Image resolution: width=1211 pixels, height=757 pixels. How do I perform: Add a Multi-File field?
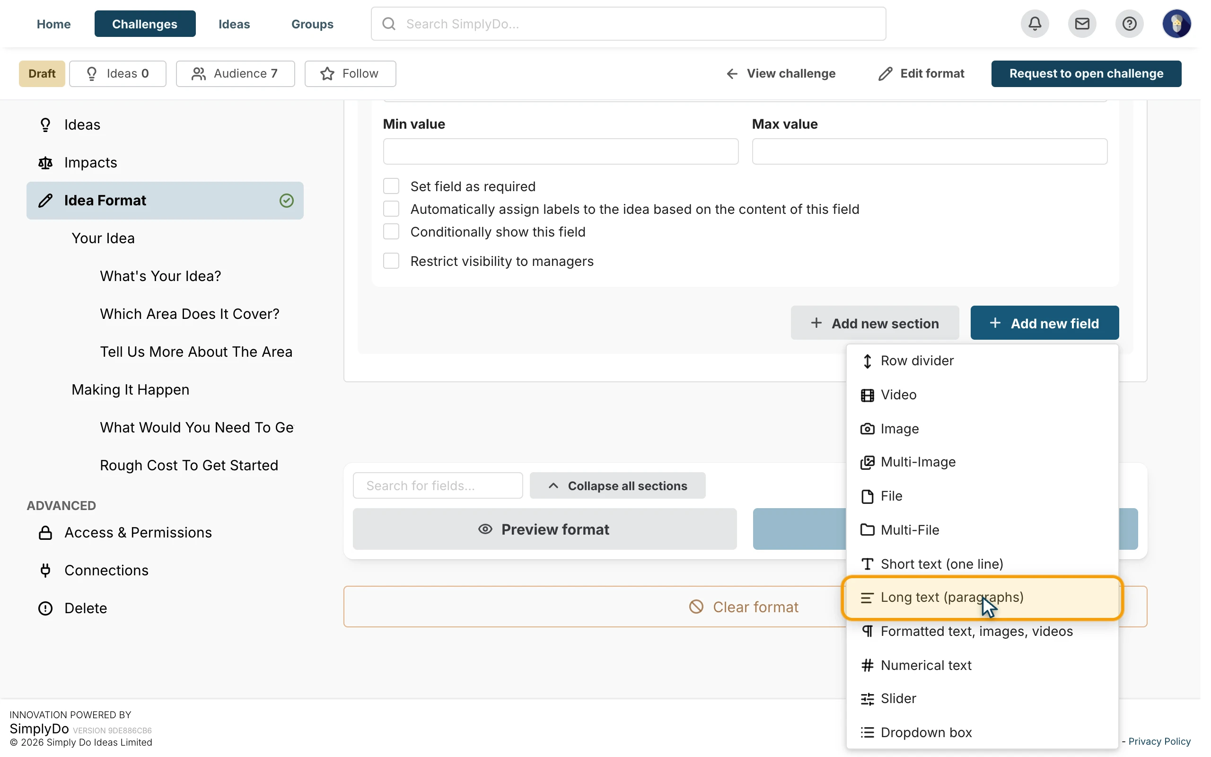tap(982, 530)
